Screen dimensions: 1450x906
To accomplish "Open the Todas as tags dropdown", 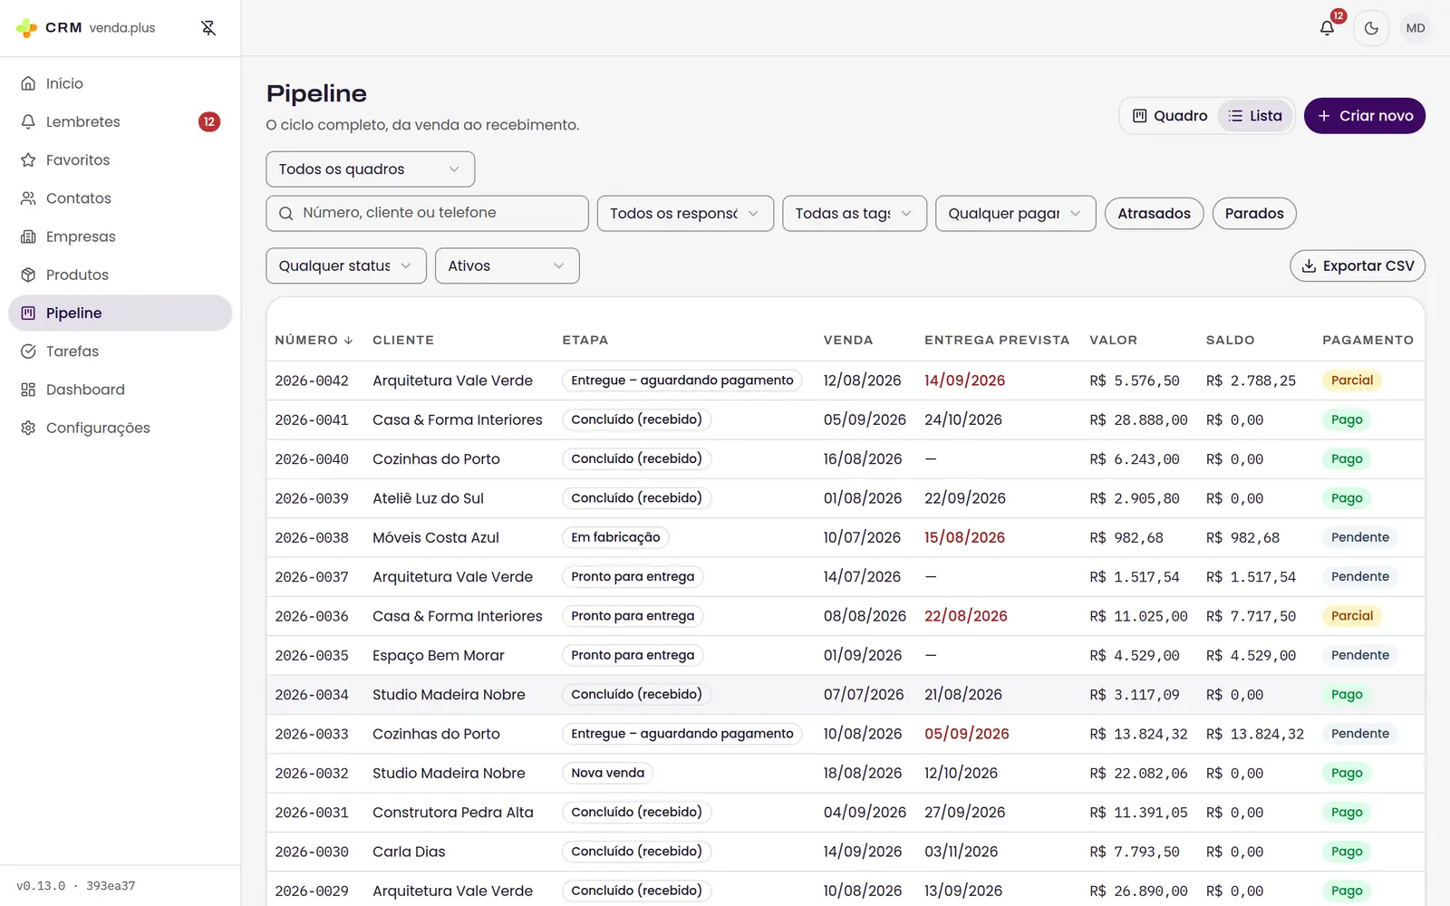I will tap(855, 214).
